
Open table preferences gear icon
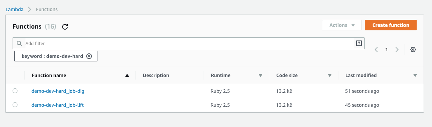point(413,50)
